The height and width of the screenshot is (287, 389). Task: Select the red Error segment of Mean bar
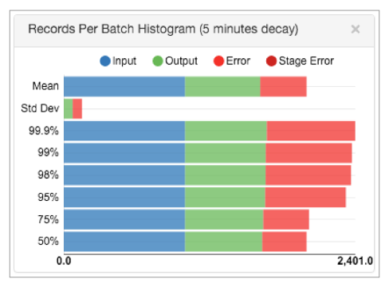pyautogui.click(x=283, y=86)
